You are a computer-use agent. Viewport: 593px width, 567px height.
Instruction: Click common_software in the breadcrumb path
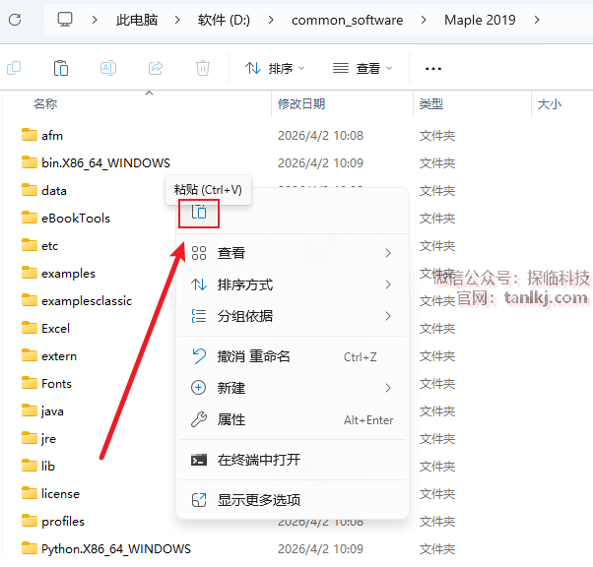(x=347, y=20)
